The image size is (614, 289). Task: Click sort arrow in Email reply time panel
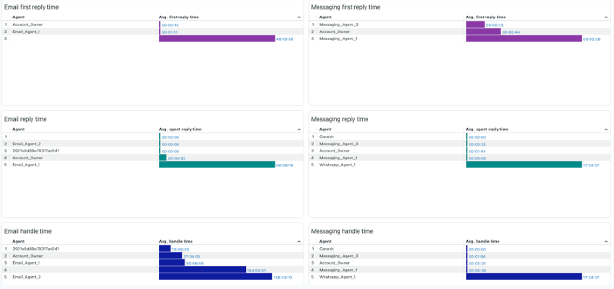pyautogui.click(x=299, y=130)
